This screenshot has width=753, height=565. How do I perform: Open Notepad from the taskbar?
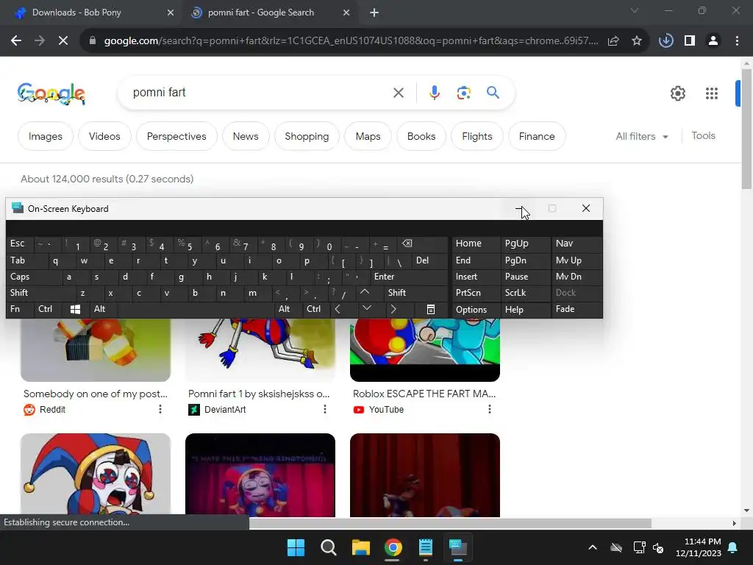426,547
